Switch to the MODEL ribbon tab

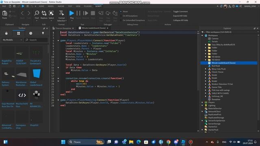click(51, 6)
